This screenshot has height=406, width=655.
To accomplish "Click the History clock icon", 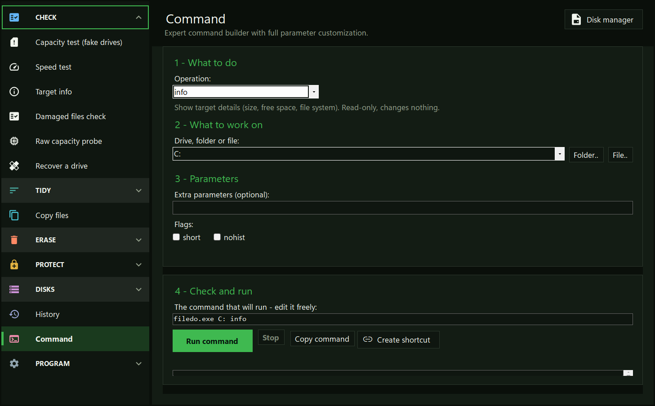I will [x=14, y=314].
